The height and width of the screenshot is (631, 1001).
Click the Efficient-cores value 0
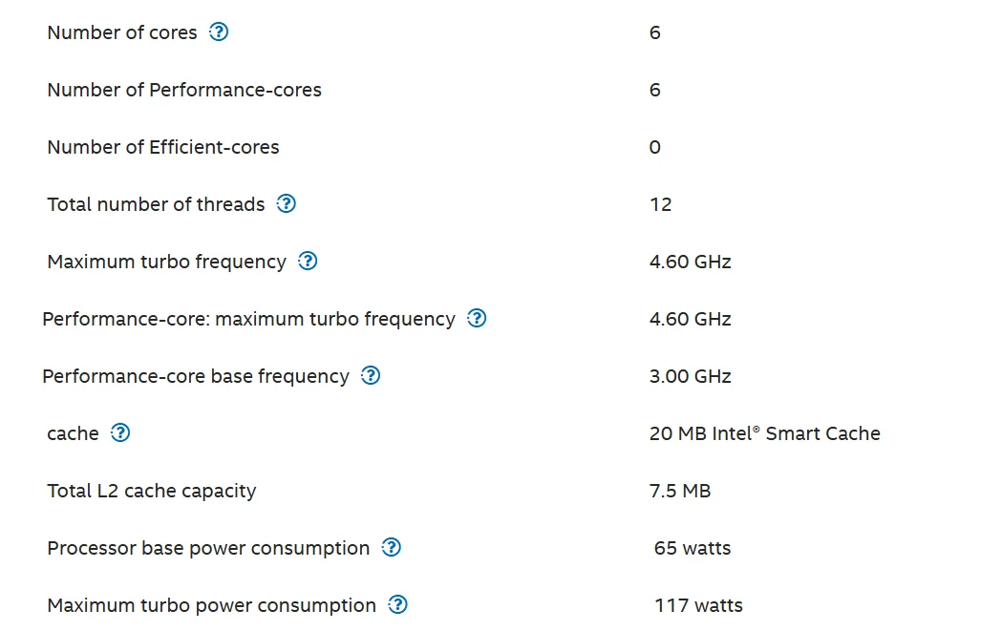655,147
